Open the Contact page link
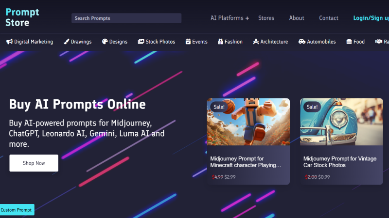The image size is (389, 218). point(329,18)
